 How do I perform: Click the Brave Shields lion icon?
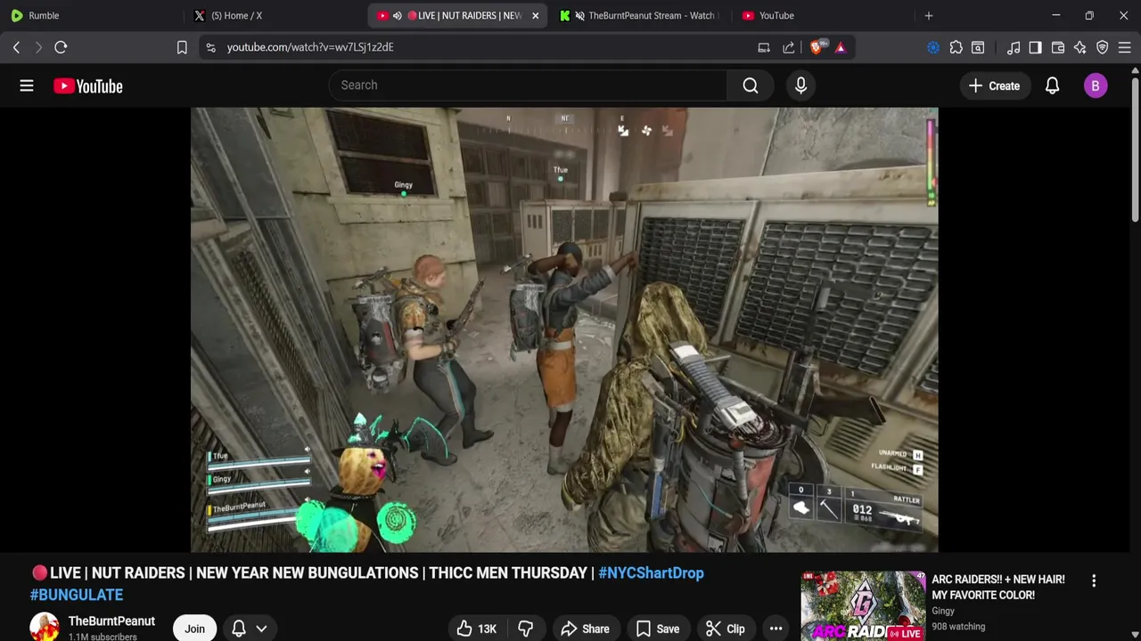[817, 47]
